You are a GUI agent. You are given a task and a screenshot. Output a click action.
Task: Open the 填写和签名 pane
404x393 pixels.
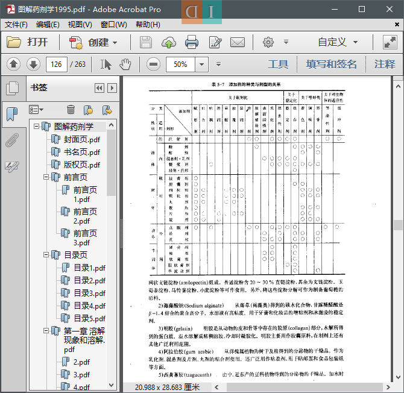(x=332, y=64)
